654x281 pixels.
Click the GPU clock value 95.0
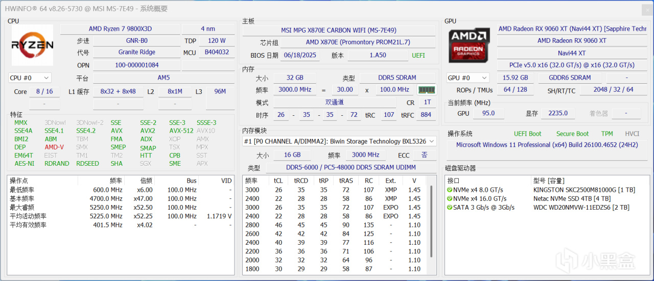[x=488, y=113]
